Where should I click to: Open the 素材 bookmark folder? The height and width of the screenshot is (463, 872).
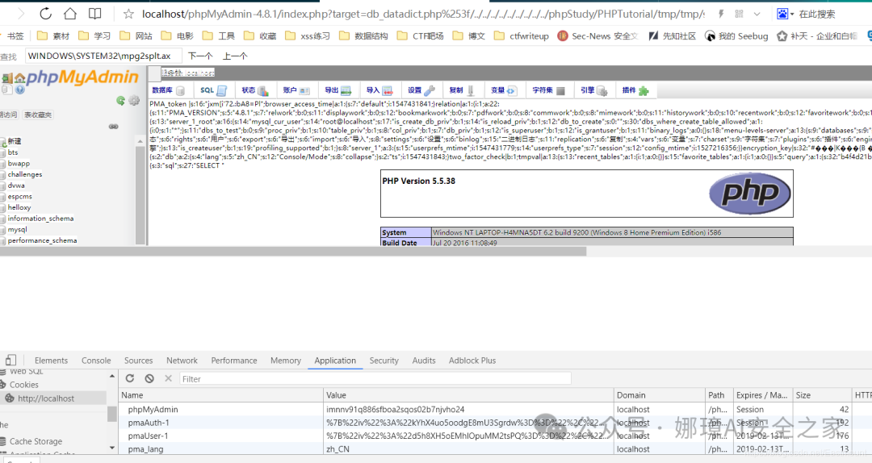(53, 36)
